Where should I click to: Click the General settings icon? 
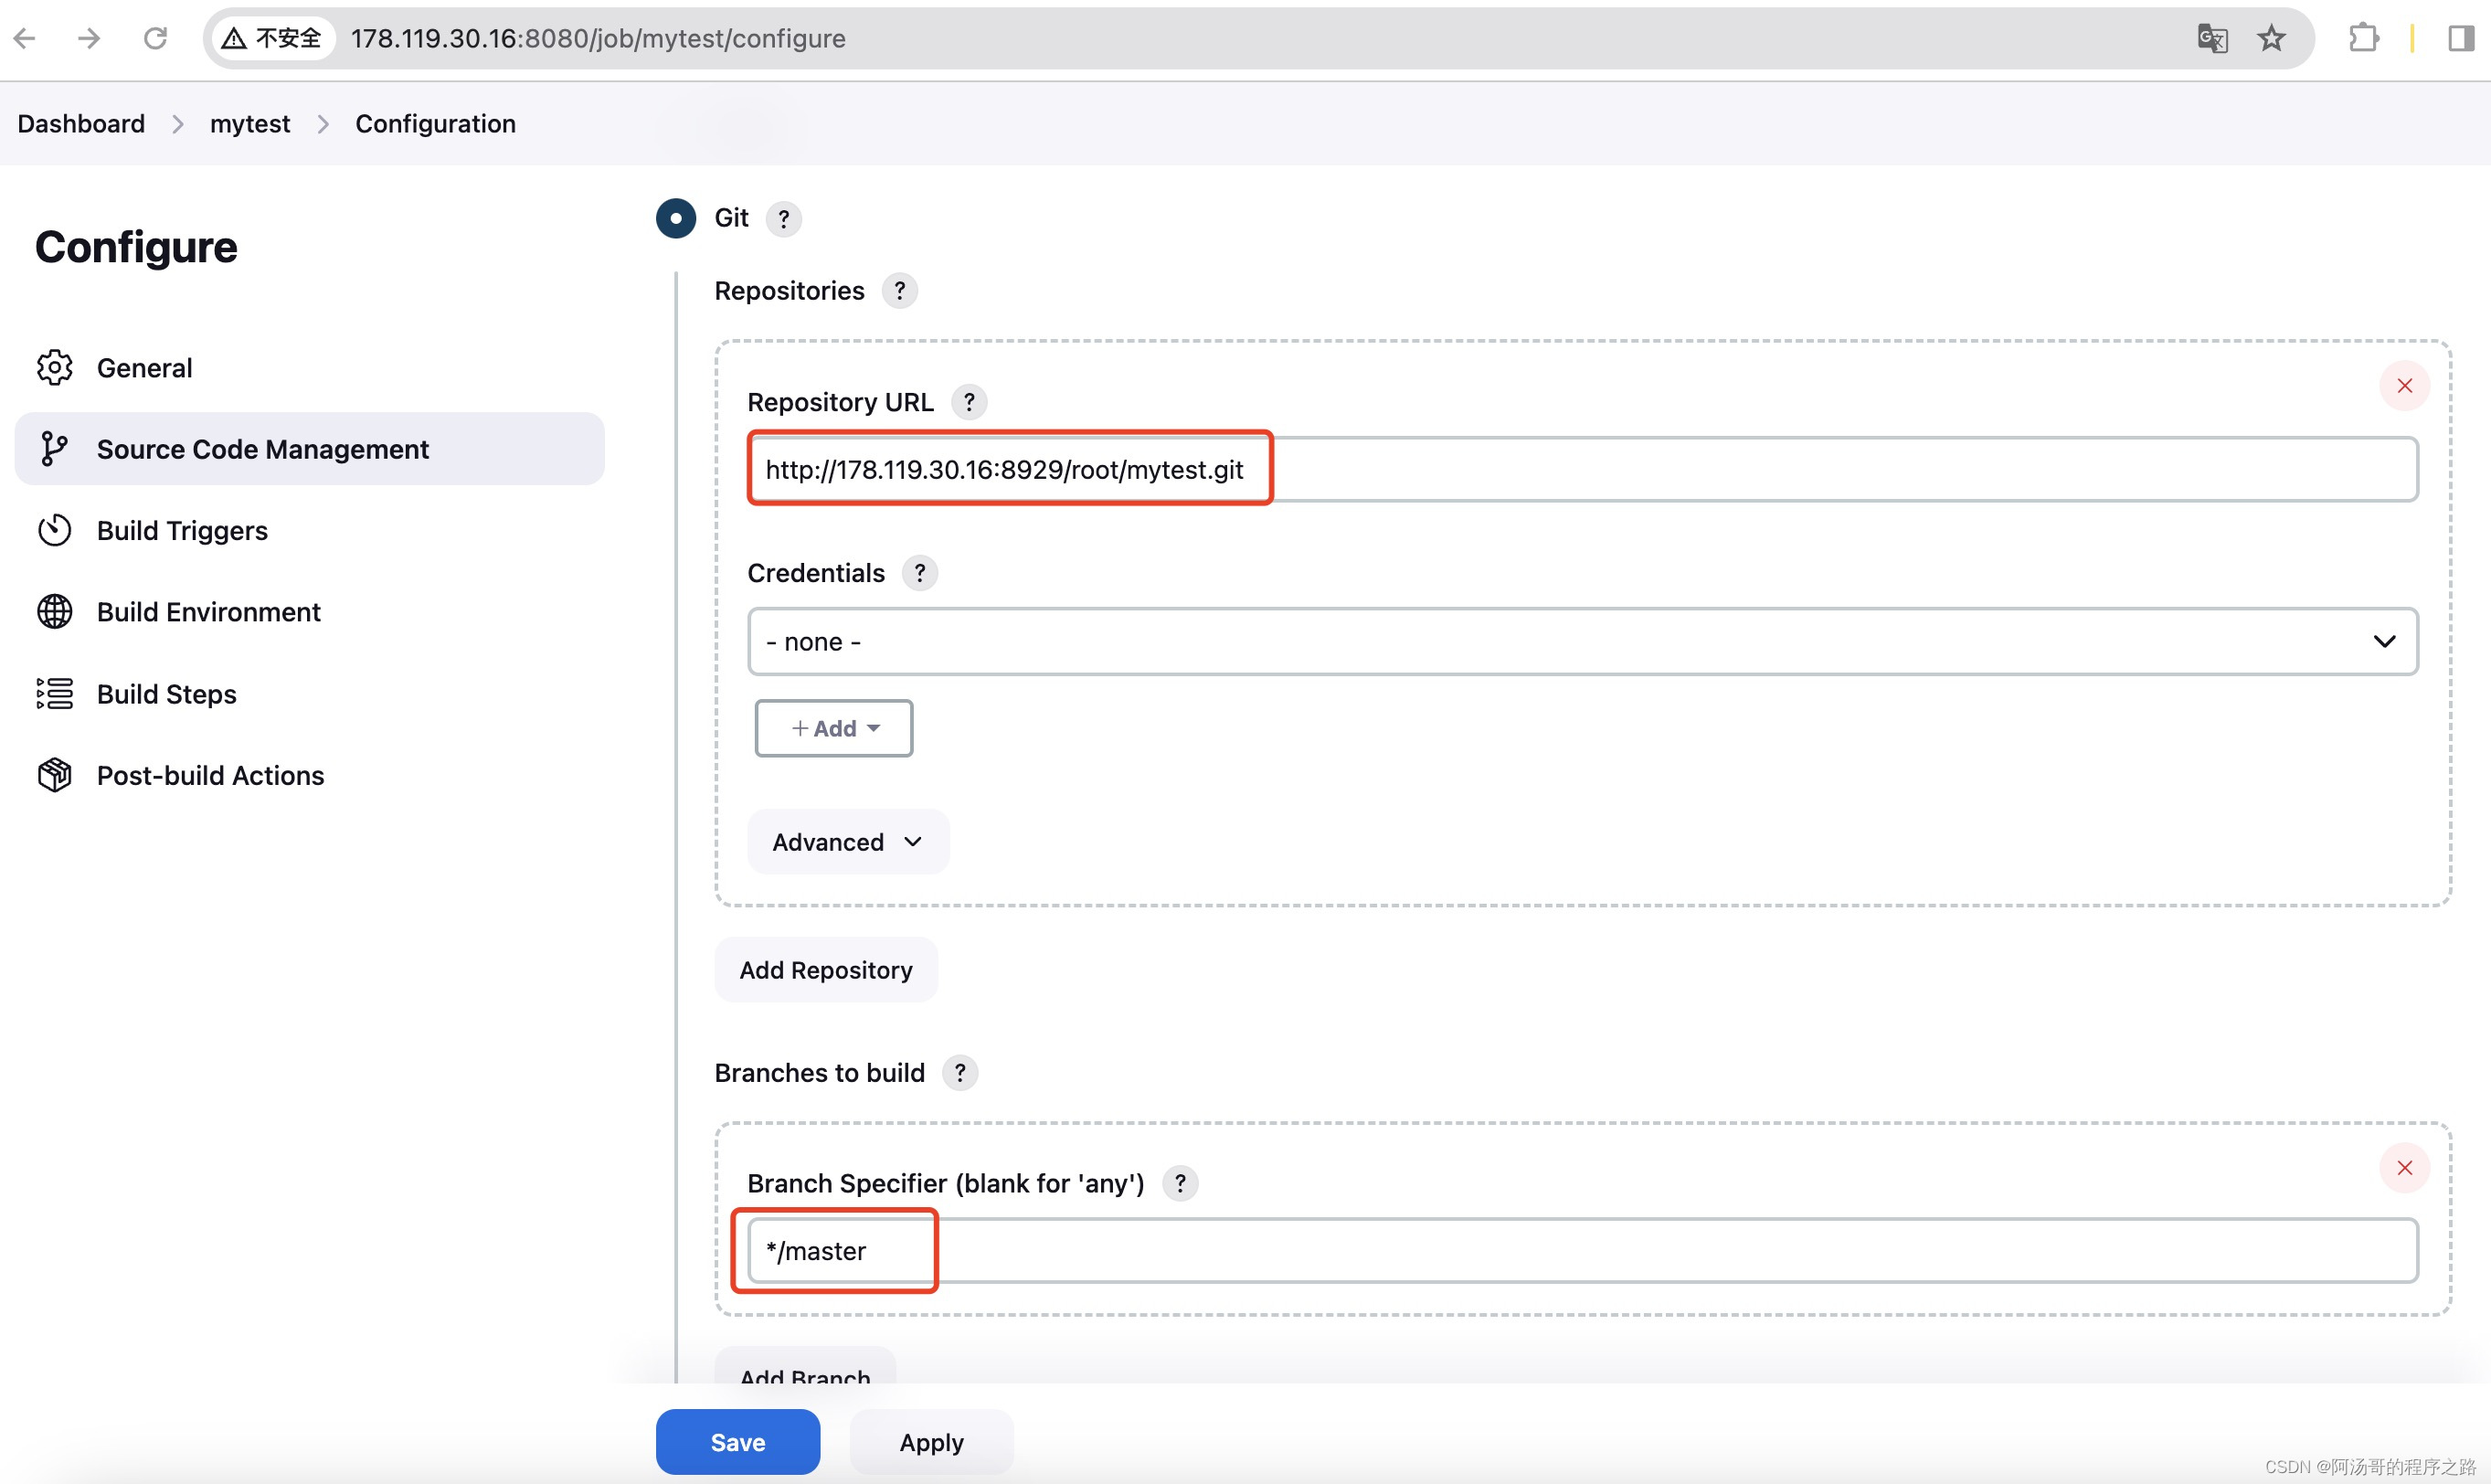click(x=55, y=366)
